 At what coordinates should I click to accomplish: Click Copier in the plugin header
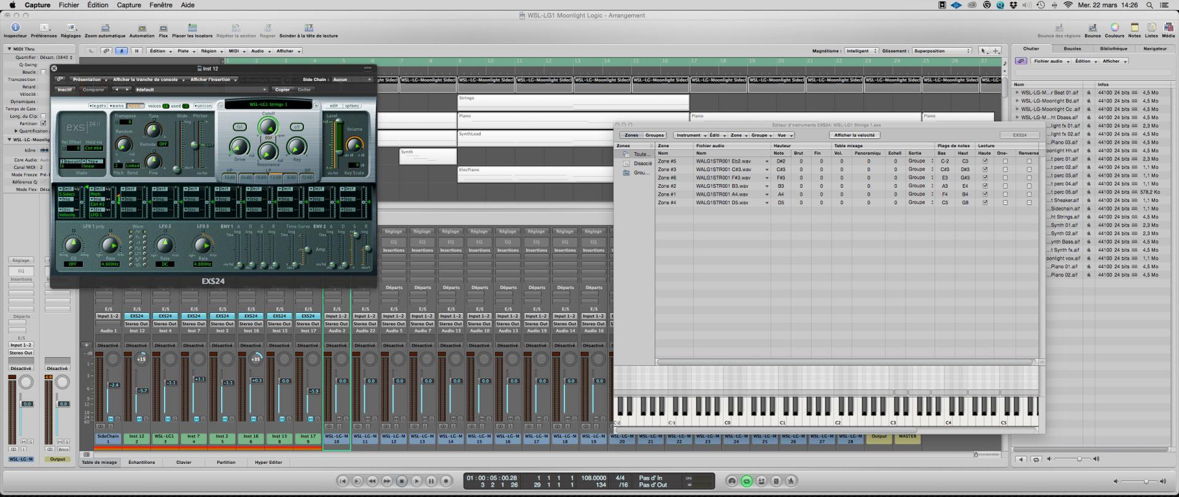[x=282, y=90]
